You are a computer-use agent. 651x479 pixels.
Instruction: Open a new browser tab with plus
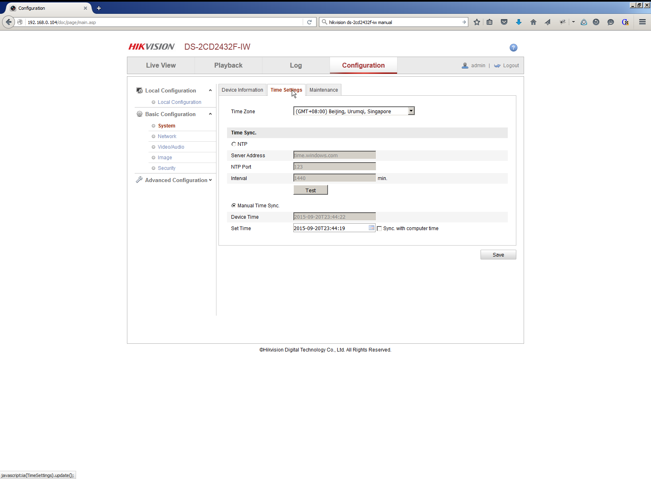pyautogui.click(x=98, y=8)
